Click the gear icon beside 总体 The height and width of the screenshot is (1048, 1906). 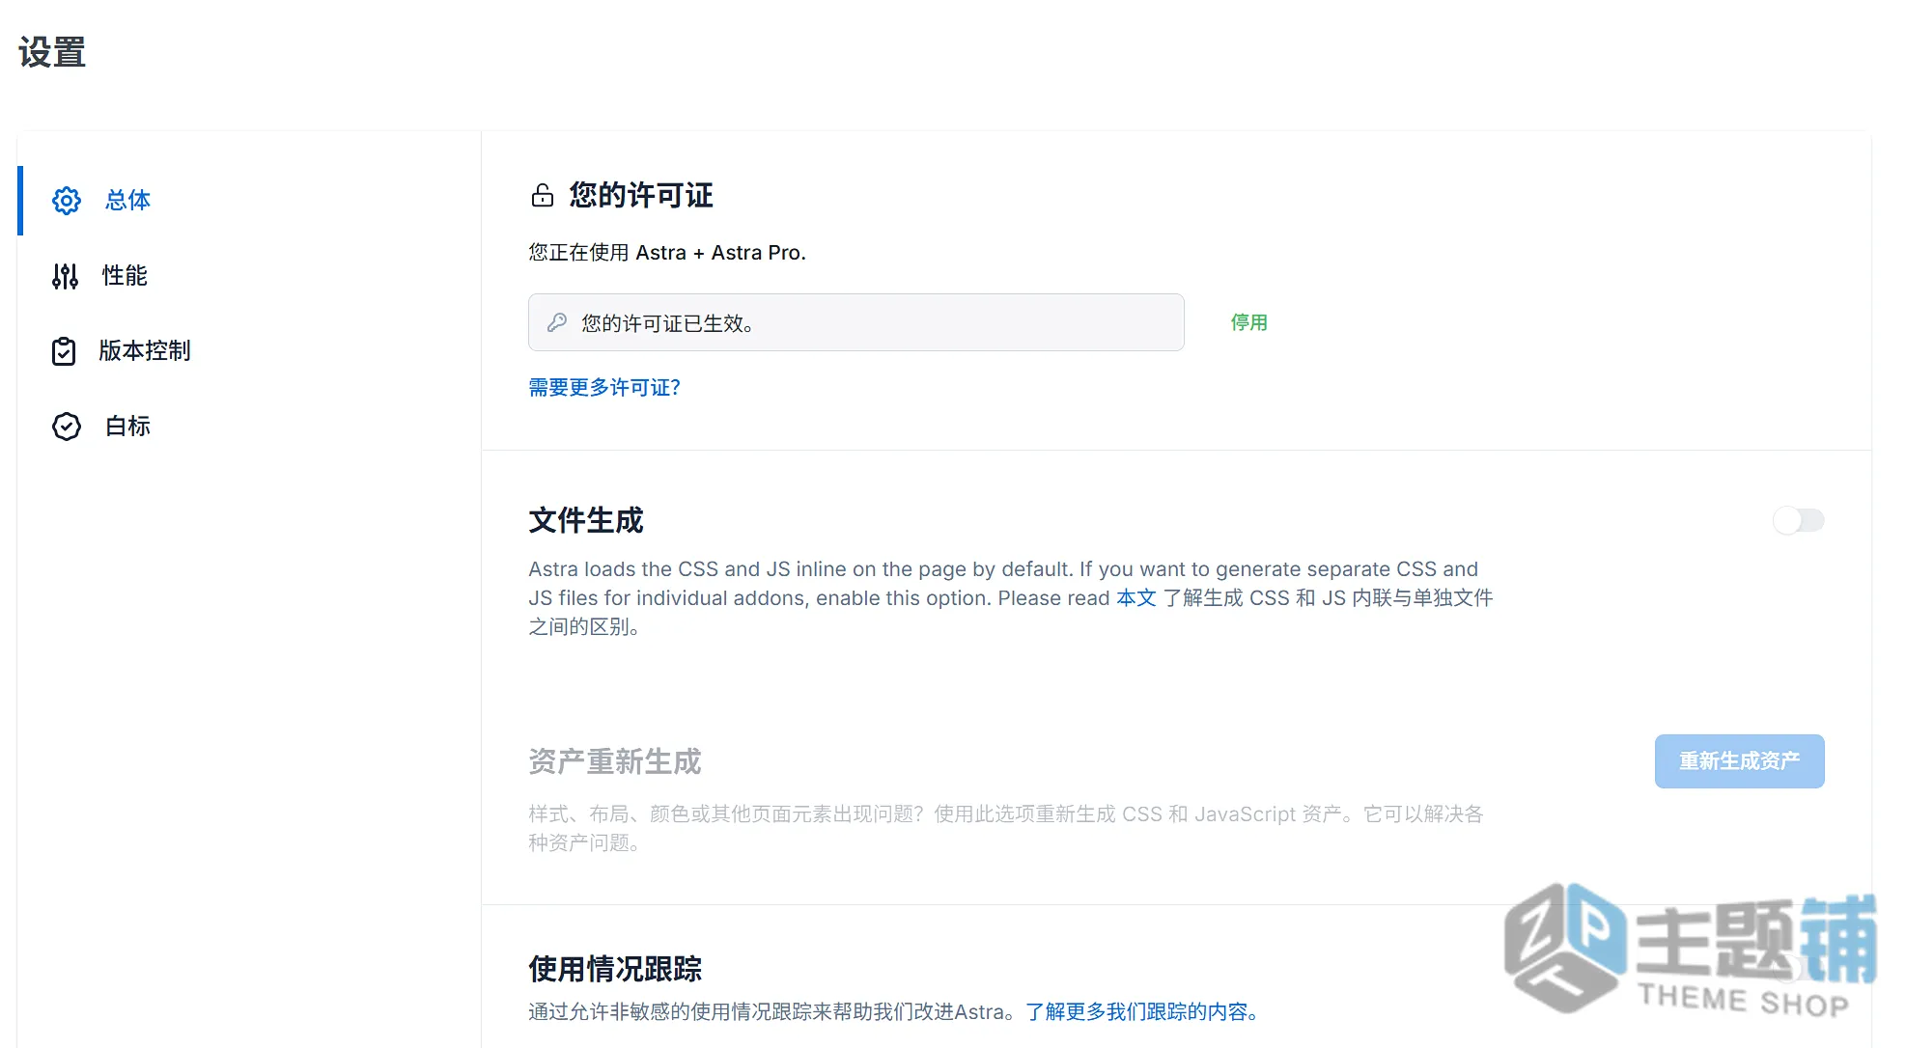click(67, 201)
